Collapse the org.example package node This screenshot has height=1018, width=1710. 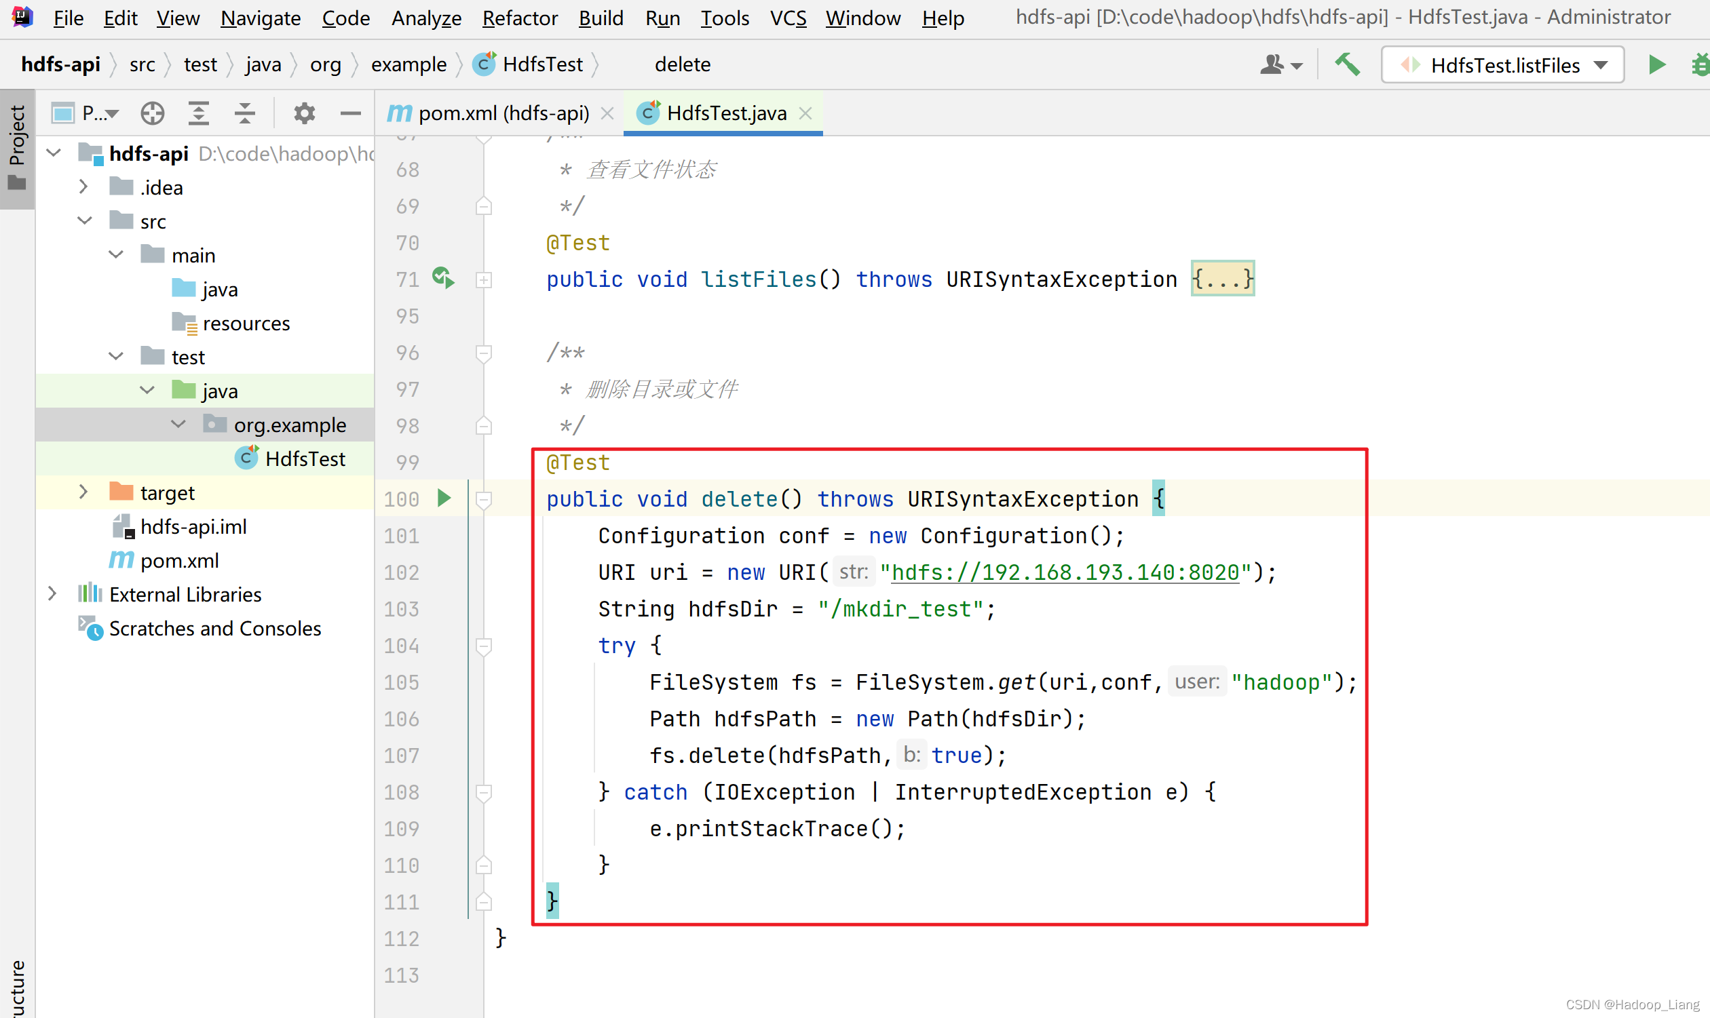(178, 423)
